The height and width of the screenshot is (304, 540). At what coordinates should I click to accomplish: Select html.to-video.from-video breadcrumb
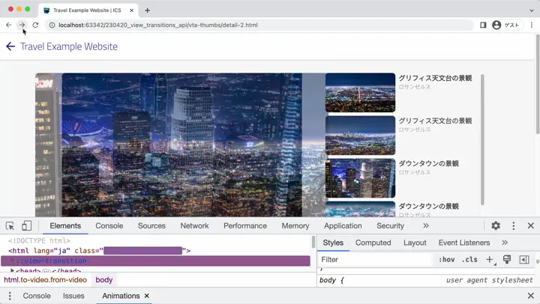[45, 280]
